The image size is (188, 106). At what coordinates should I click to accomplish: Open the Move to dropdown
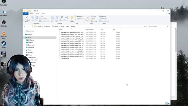[52, 19]
